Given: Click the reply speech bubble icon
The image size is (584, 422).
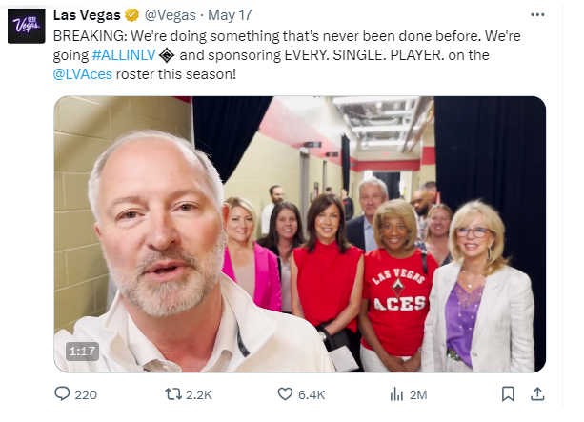Looking at the screenshot, I should [63, 393].
